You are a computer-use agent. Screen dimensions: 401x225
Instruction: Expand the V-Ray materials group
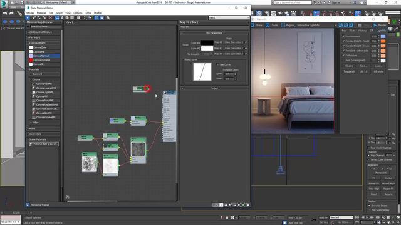tap(44, 122)
